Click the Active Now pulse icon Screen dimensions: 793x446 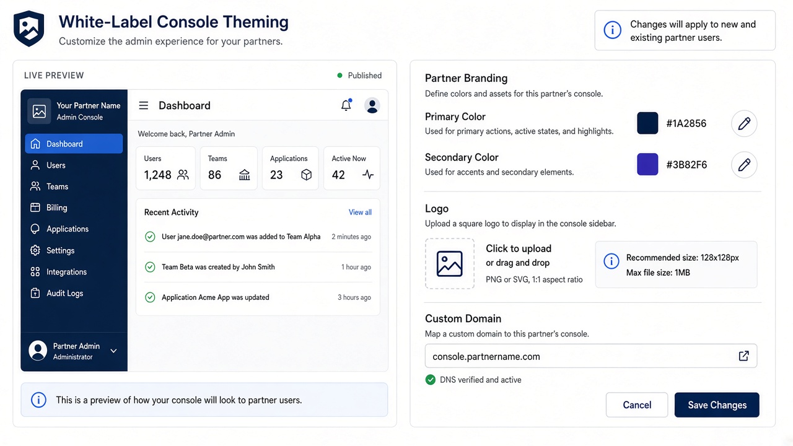tap(368, 175)
